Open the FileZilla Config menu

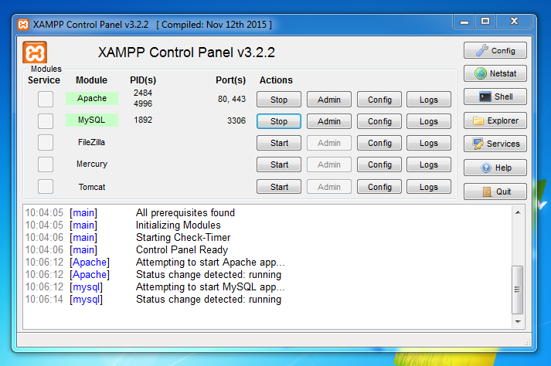tap(379, 143)
